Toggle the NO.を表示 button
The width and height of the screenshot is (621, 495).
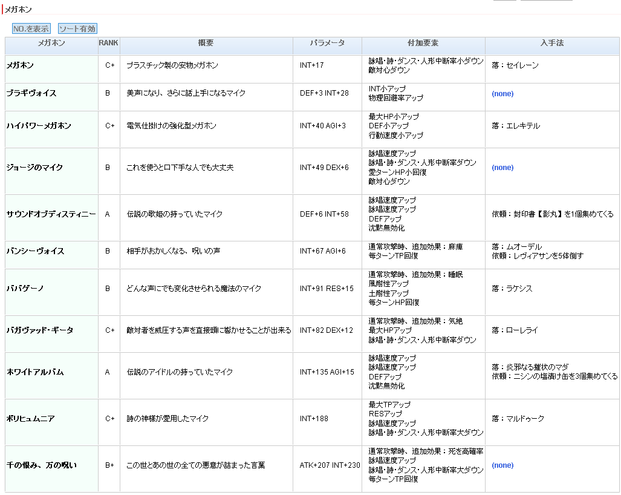tap(31, 28)
